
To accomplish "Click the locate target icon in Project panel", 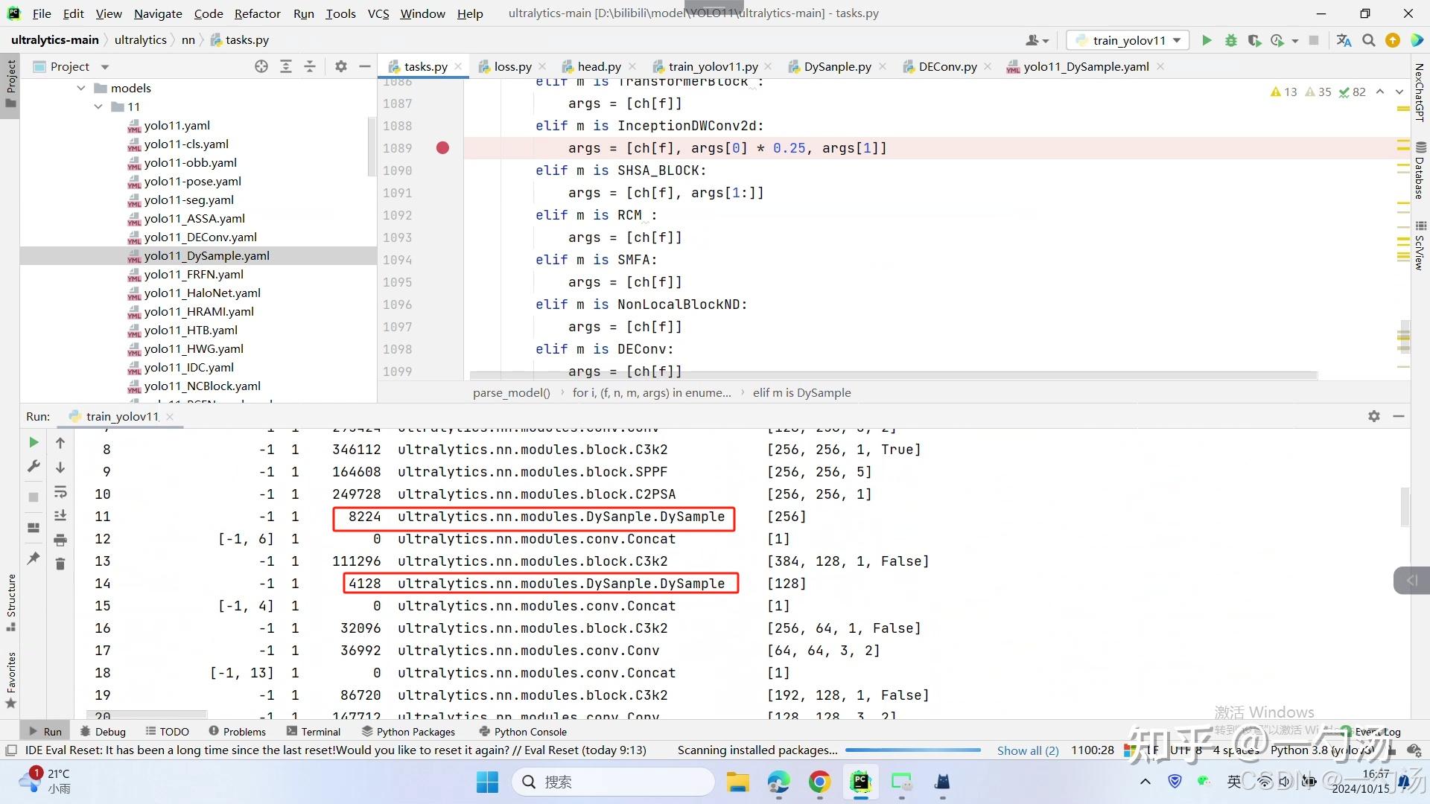I will [261, 66].
